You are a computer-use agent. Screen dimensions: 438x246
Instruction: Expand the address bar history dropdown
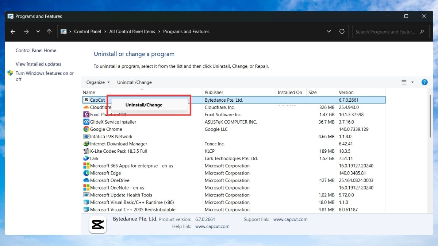pyautogui.click(x=329, y=32)
